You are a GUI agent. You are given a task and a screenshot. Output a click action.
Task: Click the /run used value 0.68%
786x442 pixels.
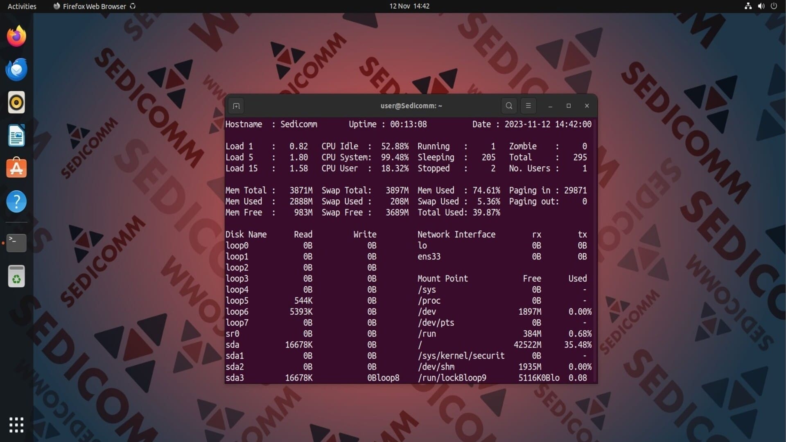pos(580,334)
